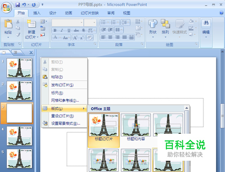Select the 标题和内容 layout thumbnail
The height and width of the screenshot is (172, 225).
(x=136, y=127)
